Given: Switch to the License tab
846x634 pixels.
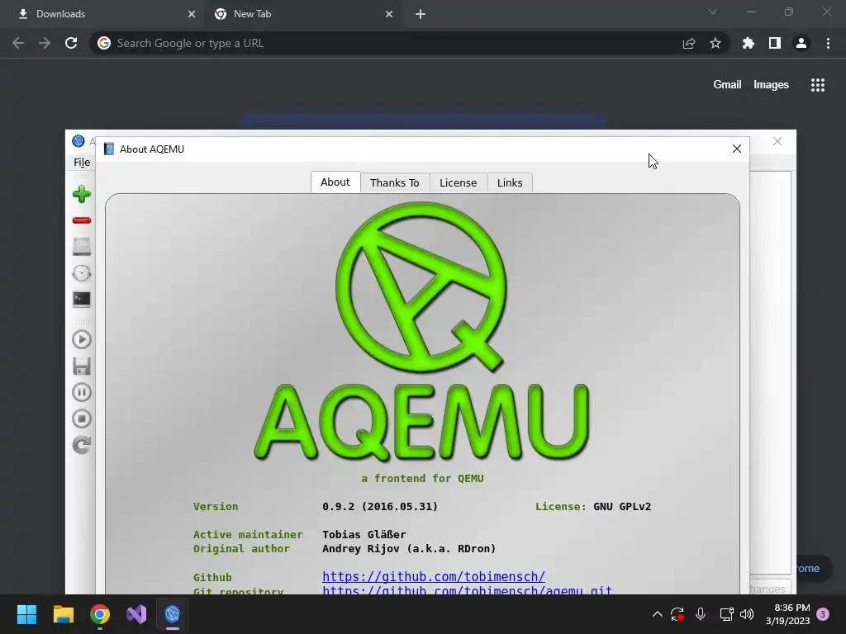Looking at the screenshot, I should tap(458, 182).
